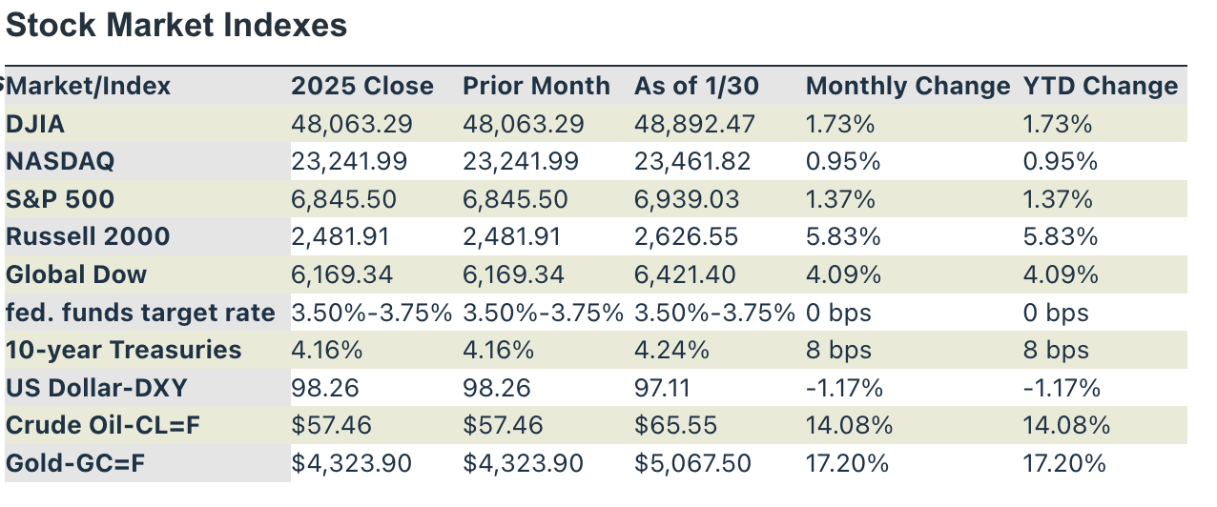The width and height of the screenshot is (1217, 507).
Task: Click the Prior Month column header
Action: [x=536, y=86]
